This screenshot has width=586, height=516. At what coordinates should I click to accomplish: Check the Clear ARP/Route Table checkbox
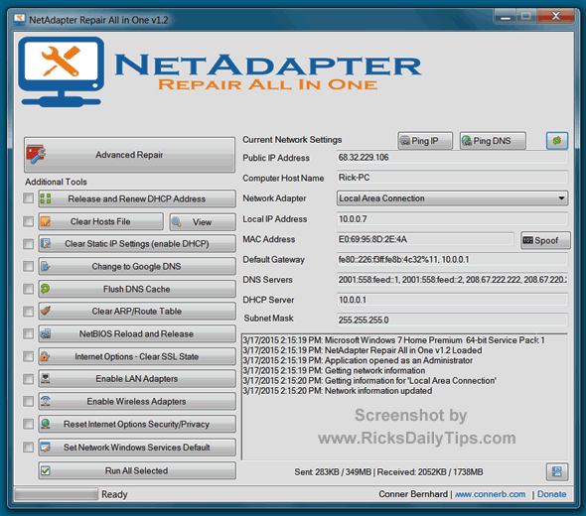coord(29,311)
